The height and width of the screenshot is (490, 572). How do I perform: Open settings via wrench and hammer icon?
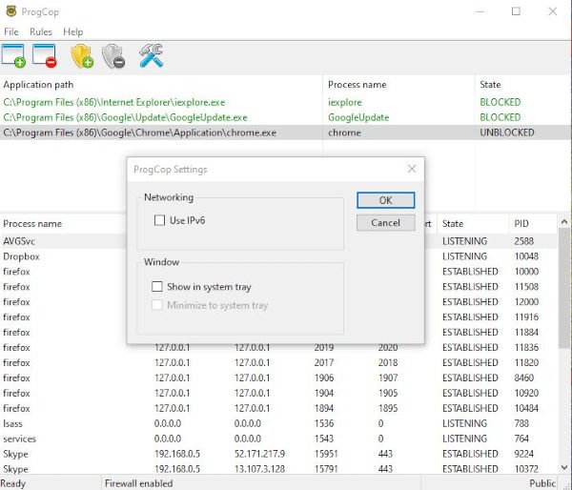tap(151, 56)
